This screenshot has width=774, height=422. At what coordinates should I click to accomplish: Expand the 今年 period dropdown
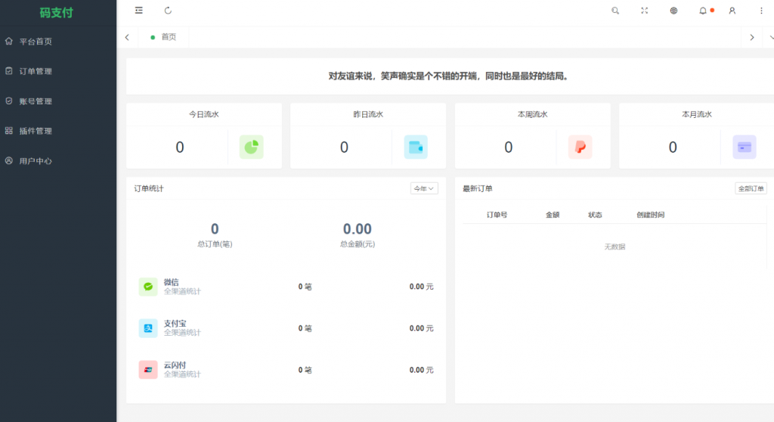coord(424,188)
